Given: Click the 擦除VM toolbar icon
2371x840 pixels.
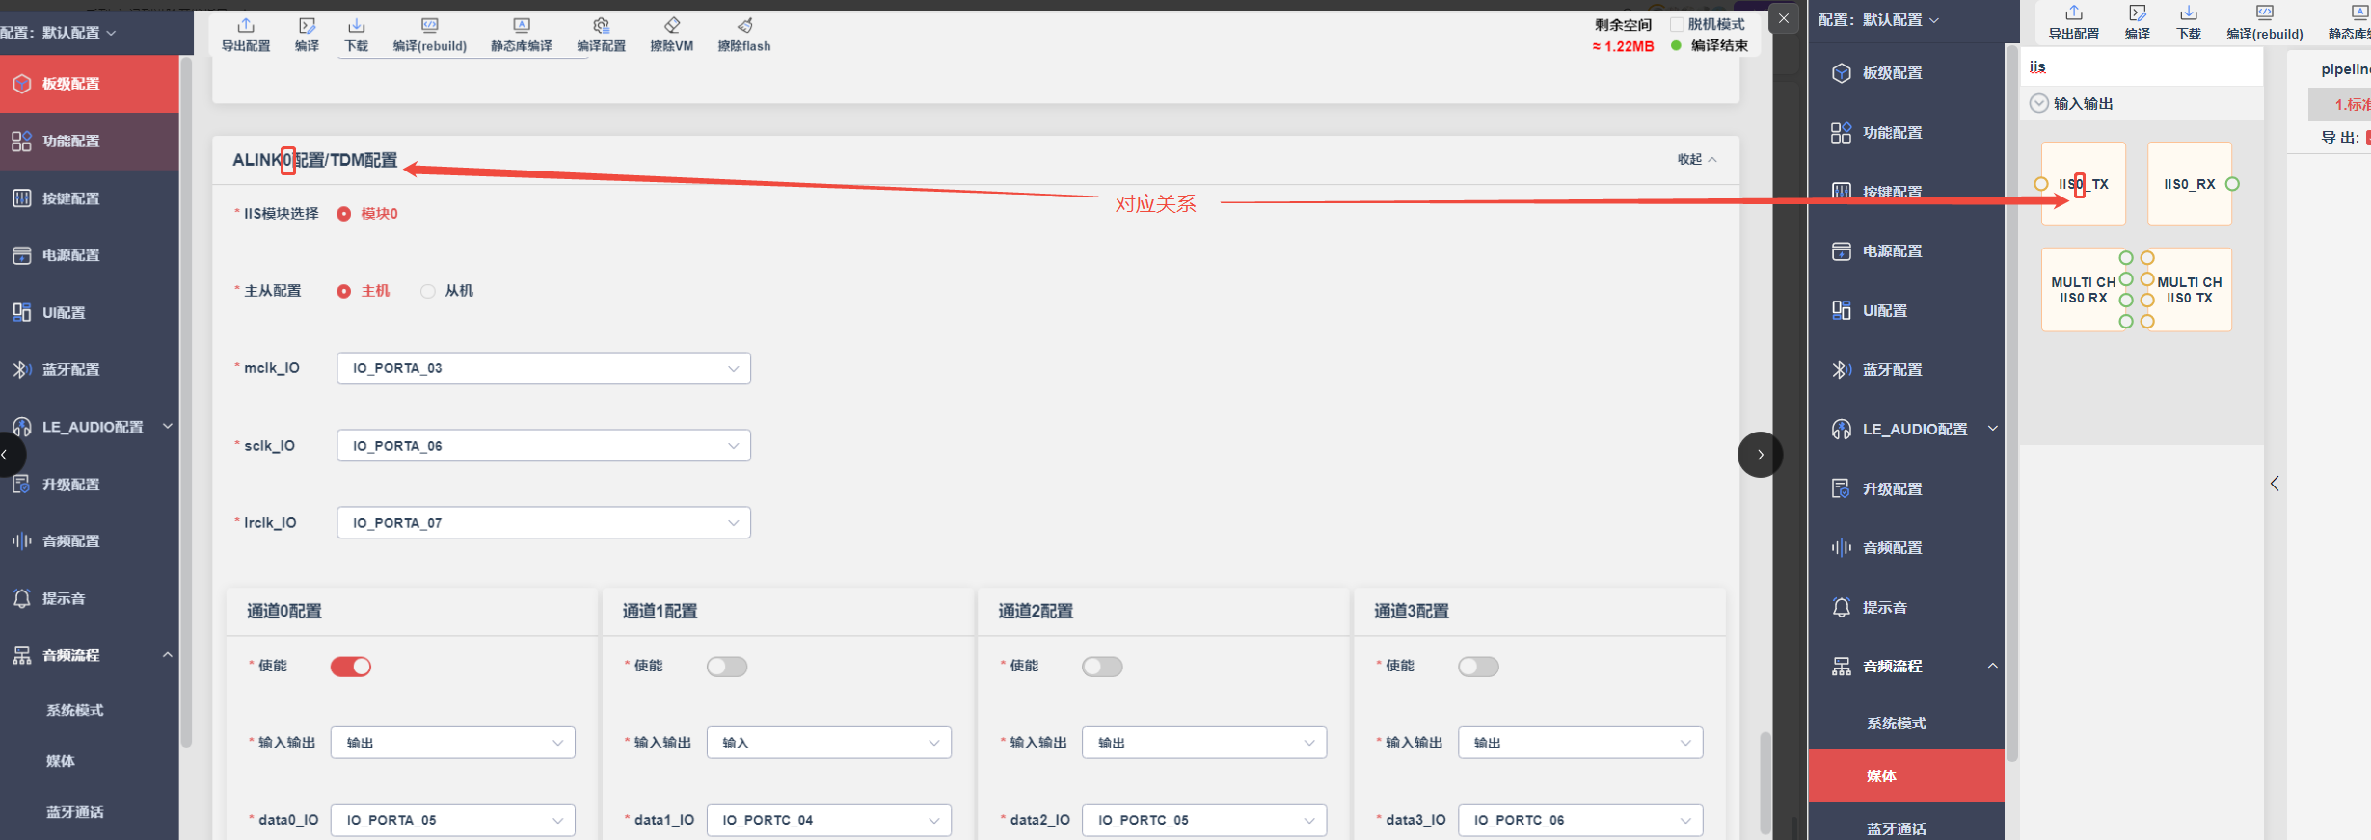Looking at the screenshot, I should click(672, 26).
